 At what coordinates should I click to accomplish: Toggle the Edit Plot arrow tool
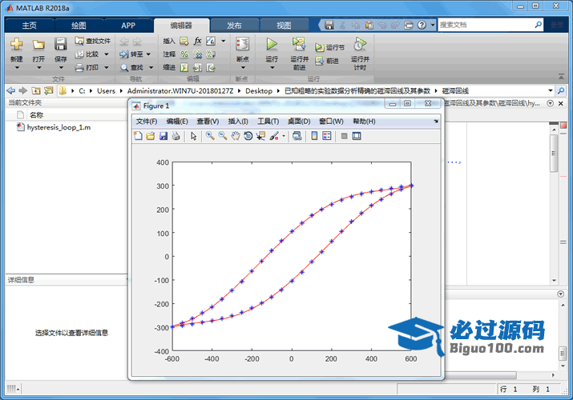click(193, 136)
